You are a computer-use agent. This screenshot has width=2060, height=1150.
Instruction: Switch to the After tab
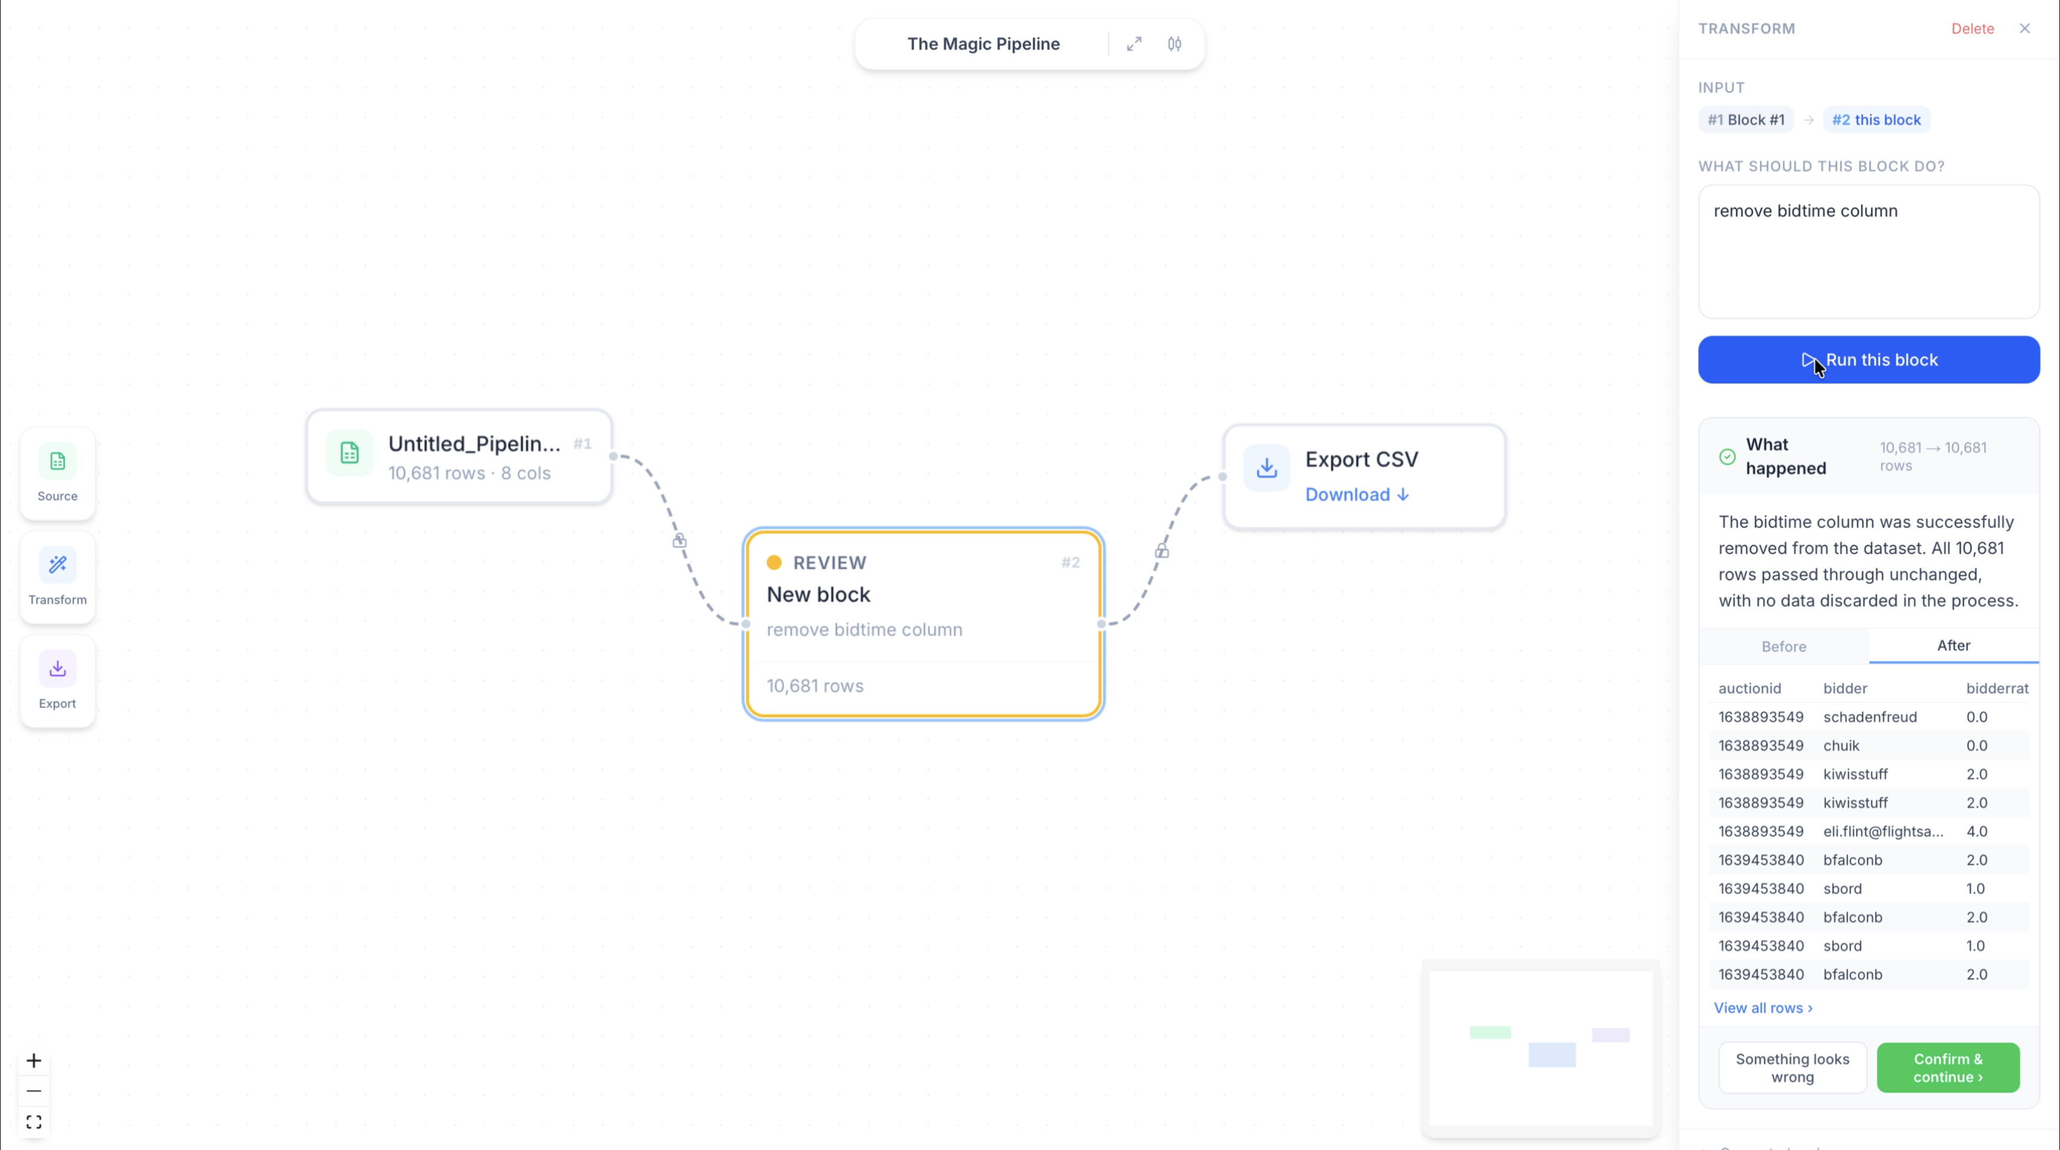[1953, 646]
